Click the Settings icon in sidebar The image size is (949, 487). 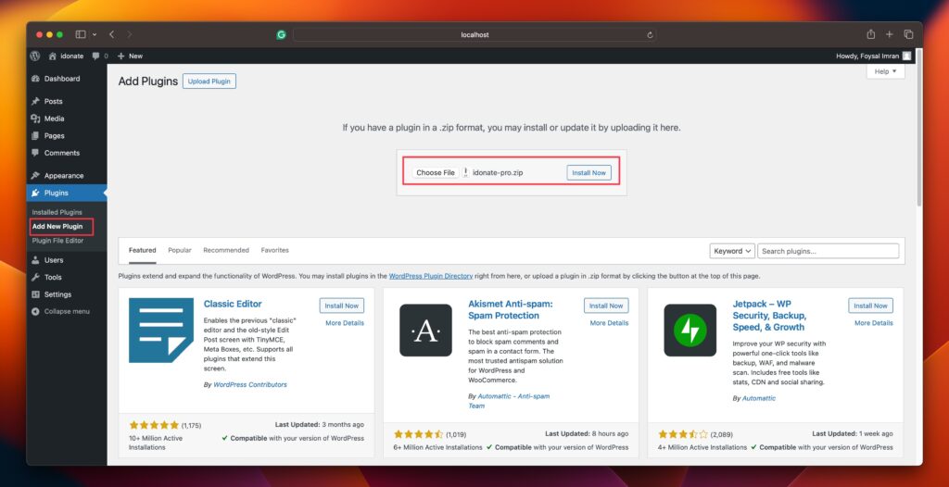[x=35, y=294]
